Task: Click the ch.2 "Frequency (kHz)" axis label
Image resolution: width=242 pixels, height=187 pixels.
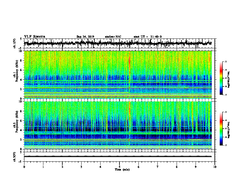Action: point(17,122)
